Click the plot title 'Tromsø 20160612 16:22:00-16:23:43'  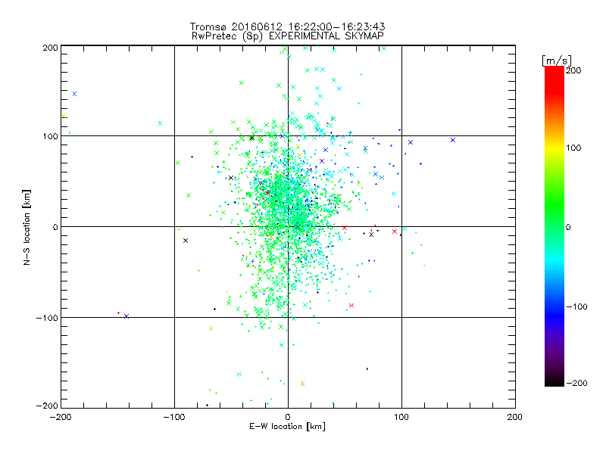pos(288,26)
